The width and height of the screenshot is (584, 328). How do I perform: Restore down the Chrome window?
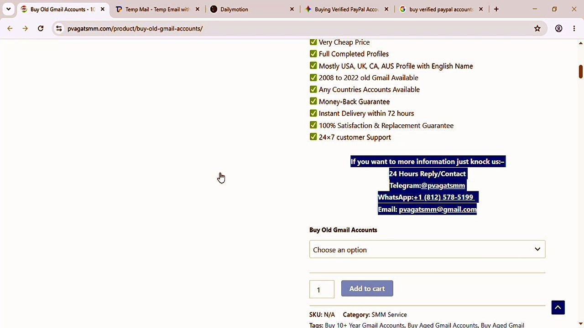pyautogui.click(x=554, y=9)
